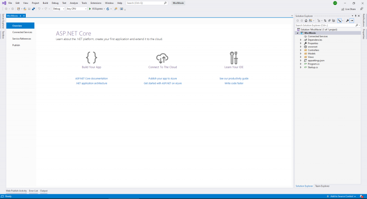The image size is (367, 199).
Task: Toggle auto-hide pin on Solution Explorer
Action: [356, 16]
